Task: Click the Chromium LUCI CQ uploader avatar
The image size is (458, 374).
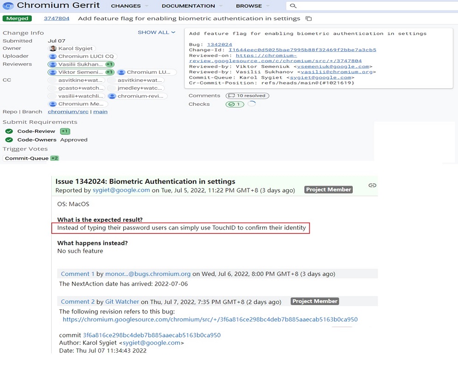Action: tap(53, 56)
